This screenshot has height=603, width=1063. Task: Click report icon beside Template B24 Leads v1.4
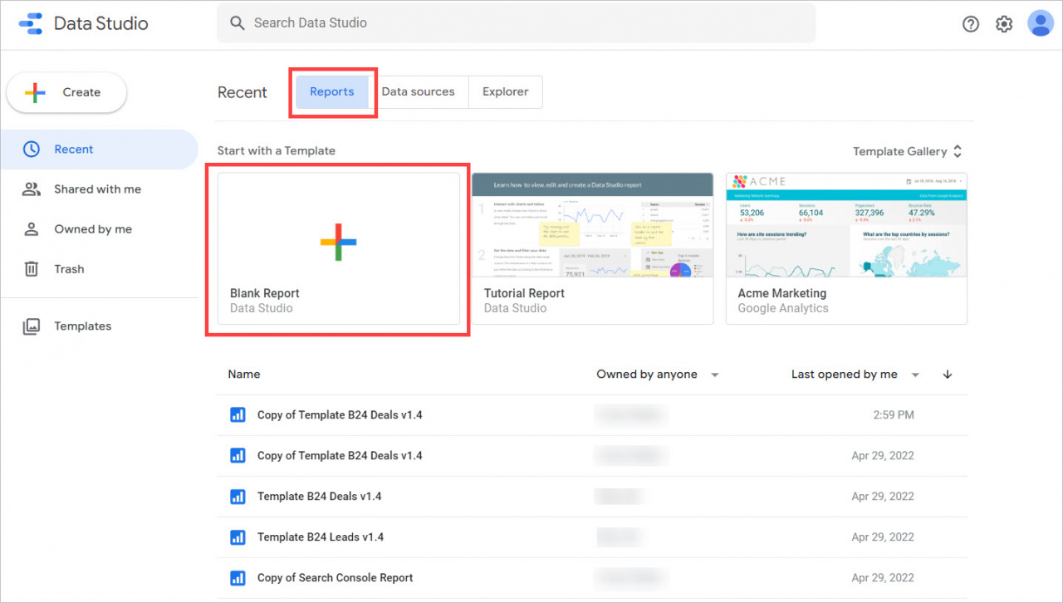(238, 537)
